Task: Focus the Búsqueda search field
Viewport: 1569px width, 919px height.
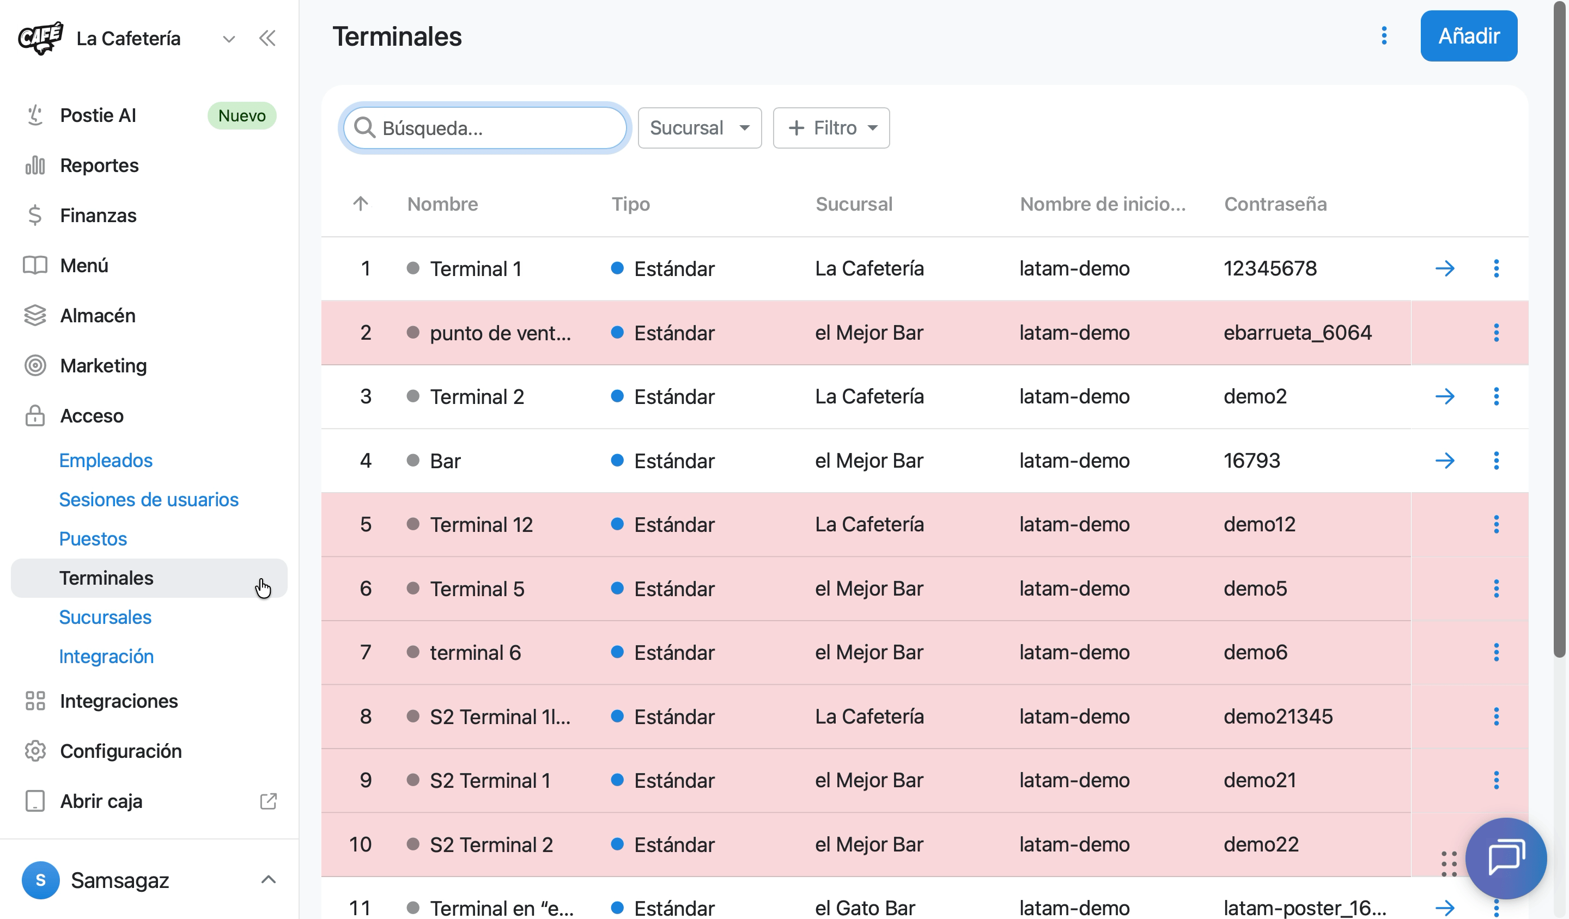Action: [x=485, y=128]
